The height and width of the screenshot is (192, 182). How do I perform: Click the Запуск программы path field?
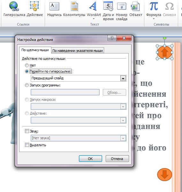click(x=65, y=92)
